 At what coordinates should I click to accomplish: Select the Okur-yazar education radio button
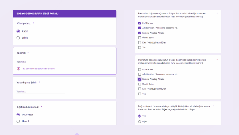tap(18, 115)
